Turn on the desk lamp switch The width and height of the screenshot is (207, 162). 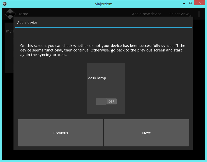(x=106, y=101)
